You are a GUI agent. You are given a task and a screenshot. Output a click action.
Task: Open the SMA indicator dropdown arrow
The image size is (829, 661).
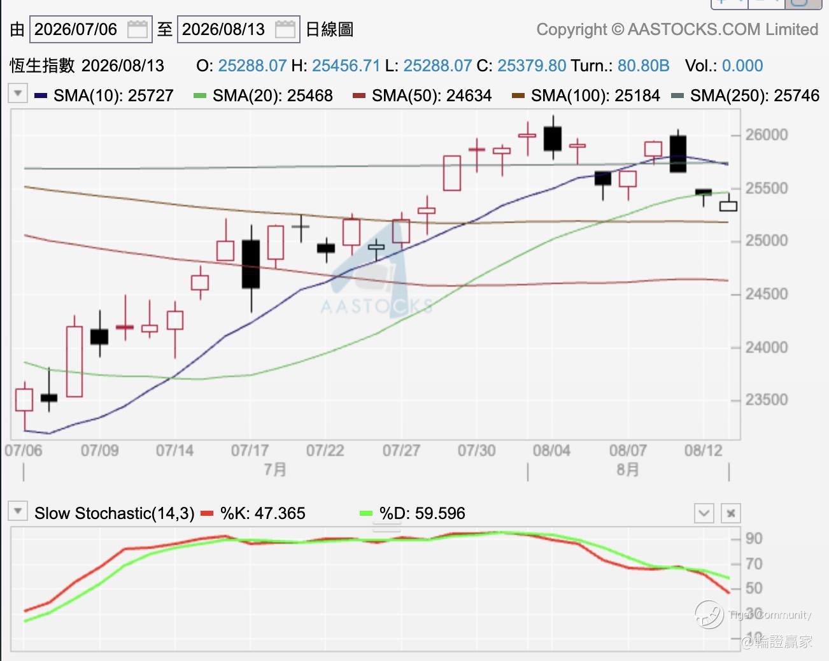tap(18, 94)
